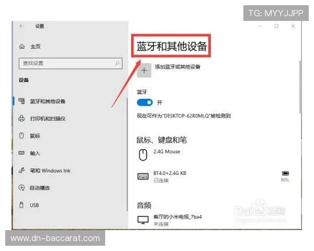The width and height of the screenshot is (314, 251).
Task: Click 未连接 status under the TV
Action: [x=161, y=224]
